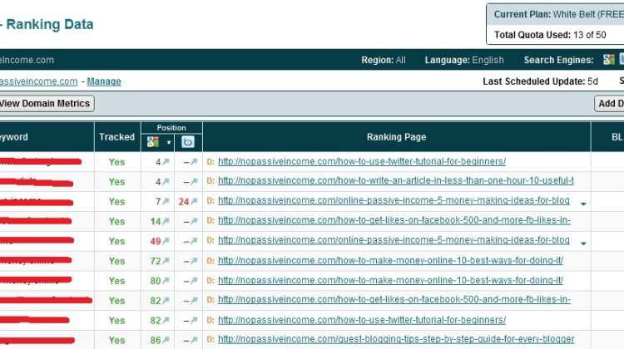Sort by the Tracked column header
624x349 pixels.
coord(117,137)
